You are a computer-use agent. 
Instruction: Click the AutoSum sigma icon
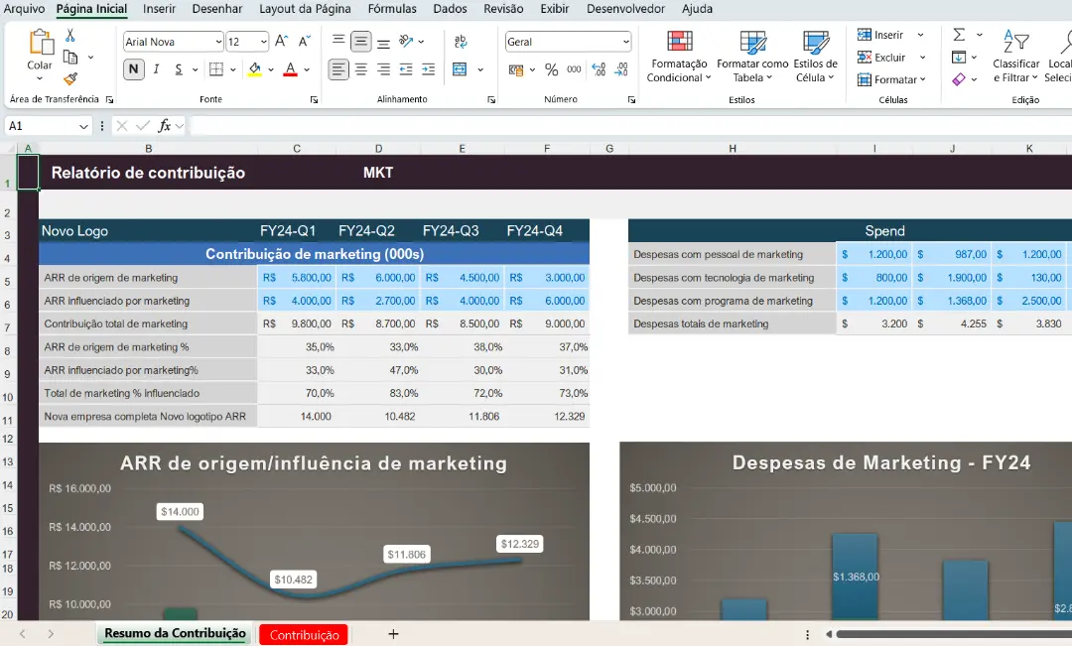click(x=959, y=35)
